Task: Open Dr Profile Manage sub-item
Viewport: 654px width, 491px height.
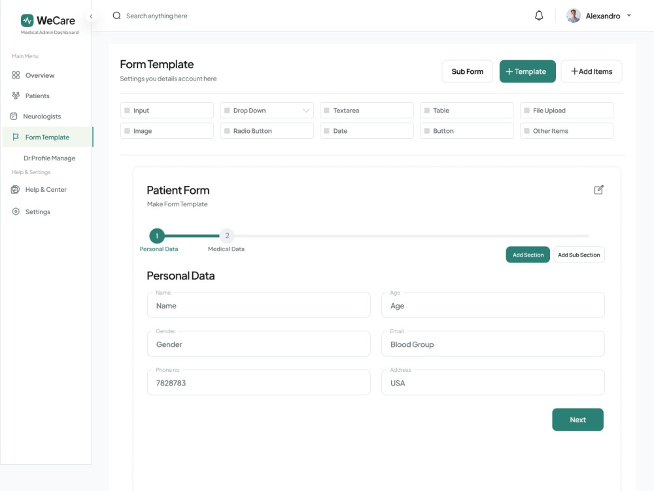Action: click(x=49, y=158)
